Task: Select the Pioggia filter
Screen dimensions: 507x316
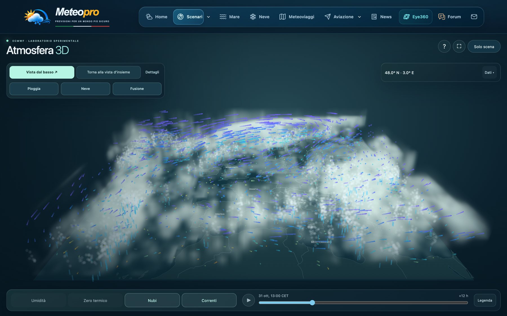Action: [x=34, y=89]
